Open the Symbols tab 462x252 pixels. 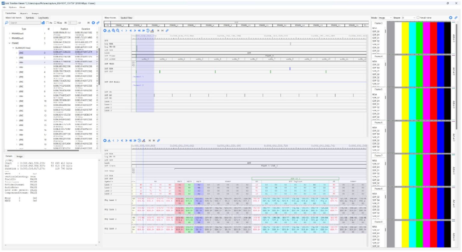click(30, 18)
